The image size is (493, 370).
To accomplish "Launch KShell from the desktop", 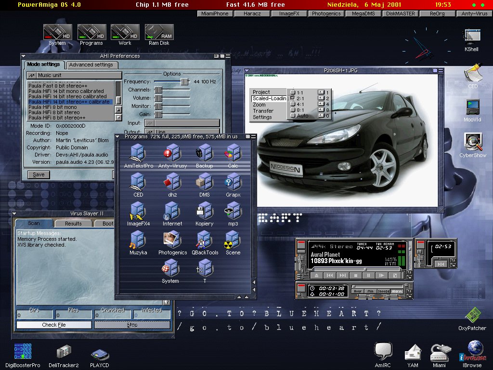I will point(472,40).
